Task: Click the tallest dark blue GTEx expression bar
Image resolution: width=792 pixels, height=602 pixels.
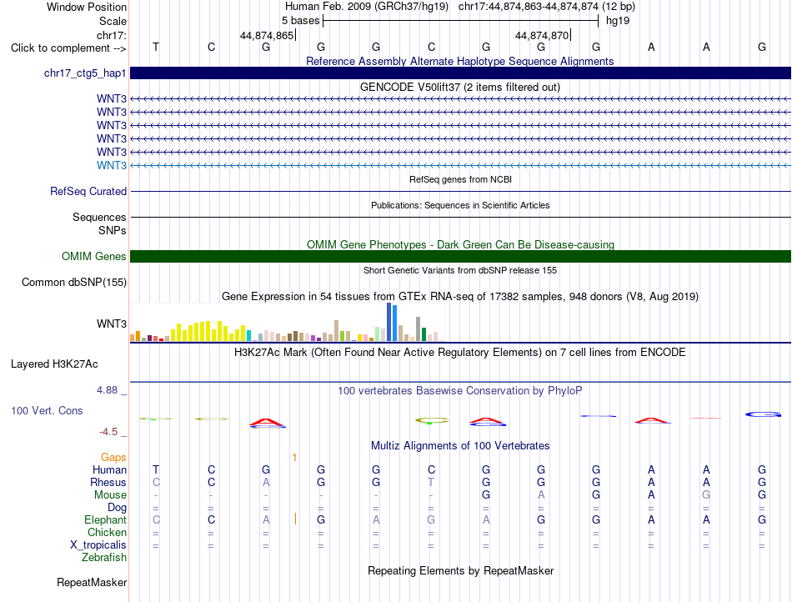Action: [389, 322]
